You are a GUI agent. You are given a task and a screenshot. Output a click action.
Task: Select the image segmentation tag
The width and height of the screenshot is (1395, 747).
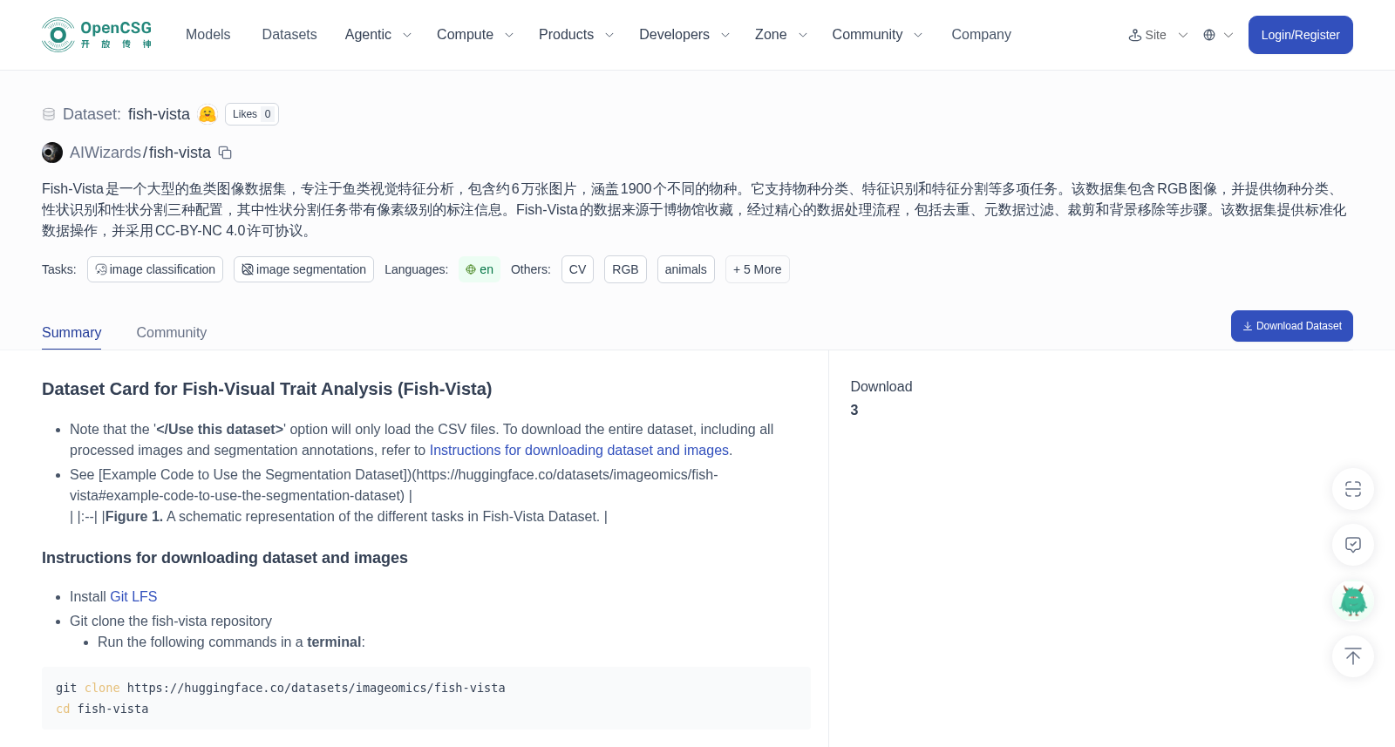pos(303,269)
